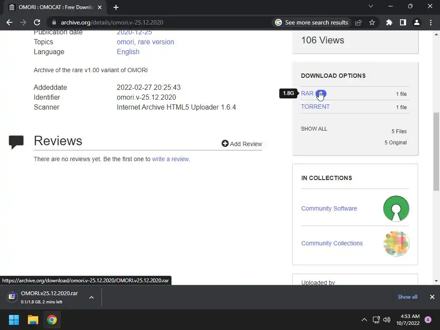Select the OMORI : OMOCAT tab

(x=55, y=7)
